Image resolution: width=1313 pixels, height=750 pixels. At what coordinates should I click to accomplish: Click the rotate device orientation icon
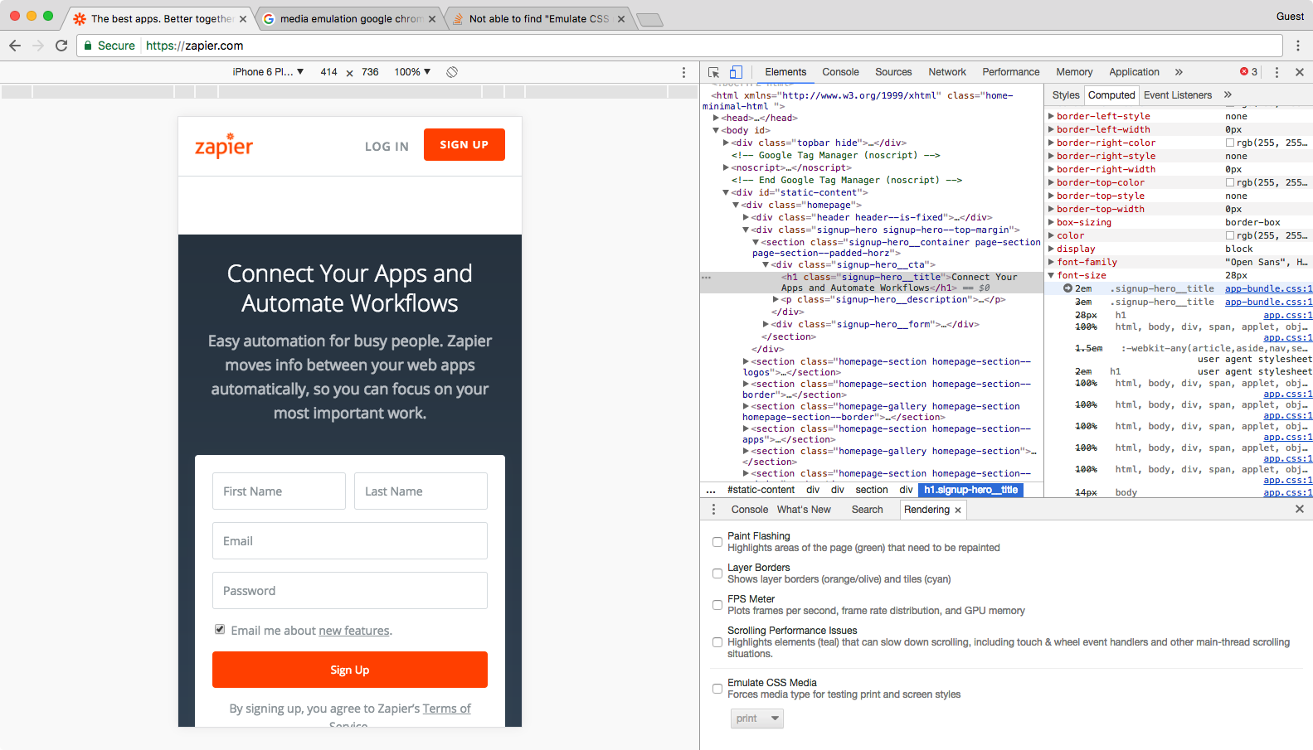pos(452,72)
